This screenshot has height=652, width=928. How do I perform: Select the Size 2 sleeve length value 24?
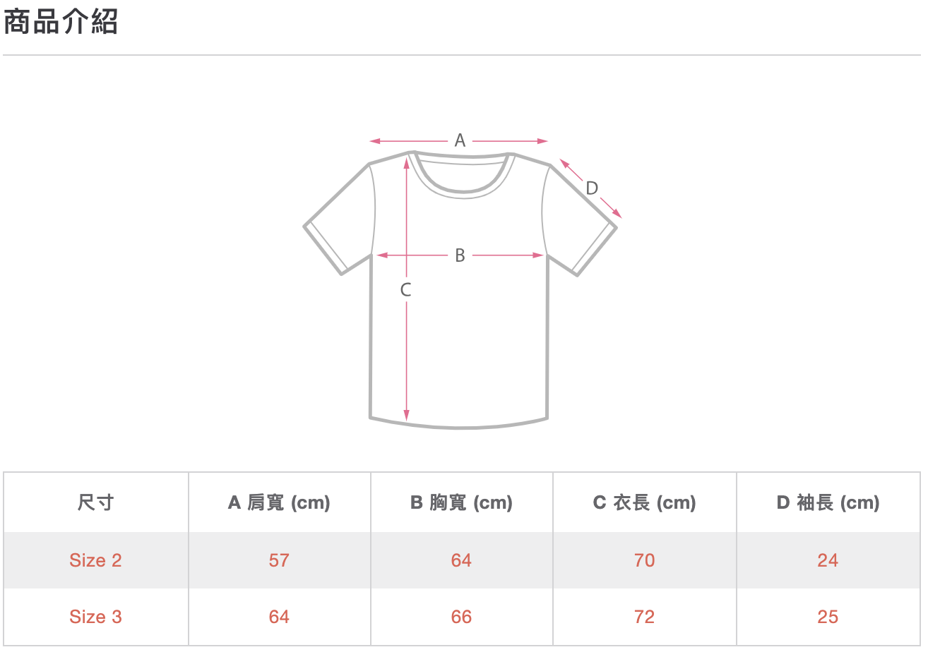pos(828,560)
